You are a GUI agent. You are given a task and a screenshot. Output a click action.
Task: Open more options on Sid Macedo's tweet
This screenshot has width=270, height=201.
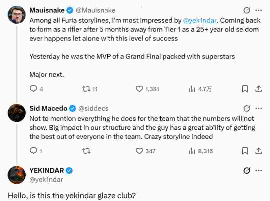[x=259, y=108]
